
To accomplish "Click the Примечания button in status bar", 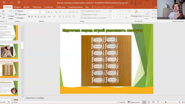I will [134, 102].
